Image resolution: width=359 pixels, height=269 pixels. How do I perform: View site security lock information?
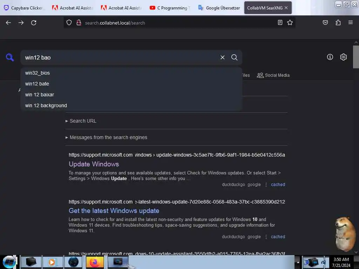click(x=79, y=23)
